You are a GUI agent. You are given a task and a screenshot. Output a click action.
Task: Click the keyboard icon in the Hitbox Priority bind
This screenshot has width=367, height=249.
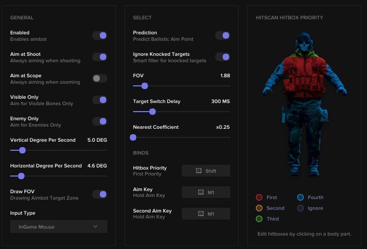pyautogui.click(x=200, y=171)
